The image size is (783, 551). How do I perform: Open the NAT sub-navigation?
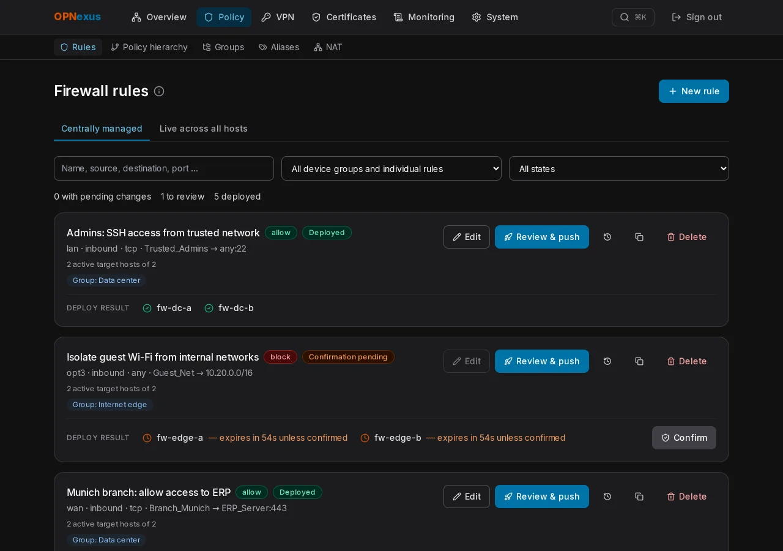(x=328, y=47)
